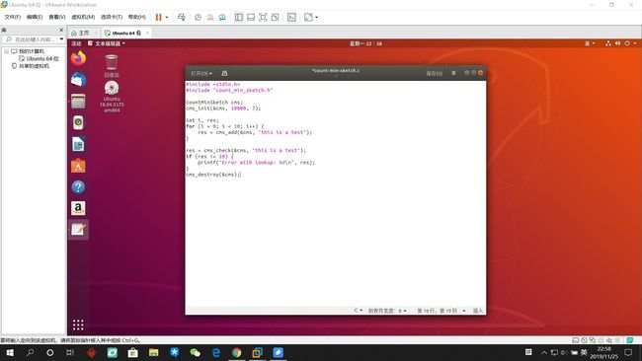642x361 pixels.
Task: Switch to Unity mode
Action: tap(276, 17)
